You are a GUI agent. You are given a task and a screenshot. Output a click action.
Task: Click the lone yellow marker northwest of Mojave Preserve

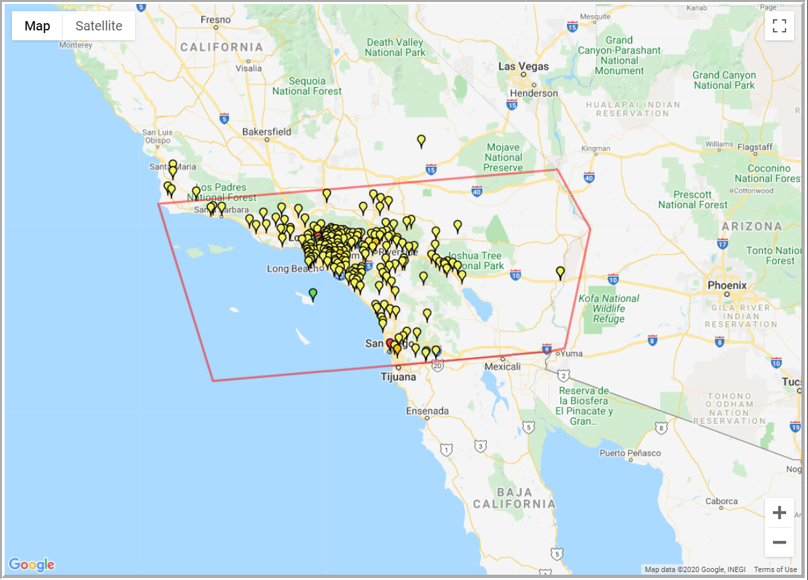tap(421, 140)
